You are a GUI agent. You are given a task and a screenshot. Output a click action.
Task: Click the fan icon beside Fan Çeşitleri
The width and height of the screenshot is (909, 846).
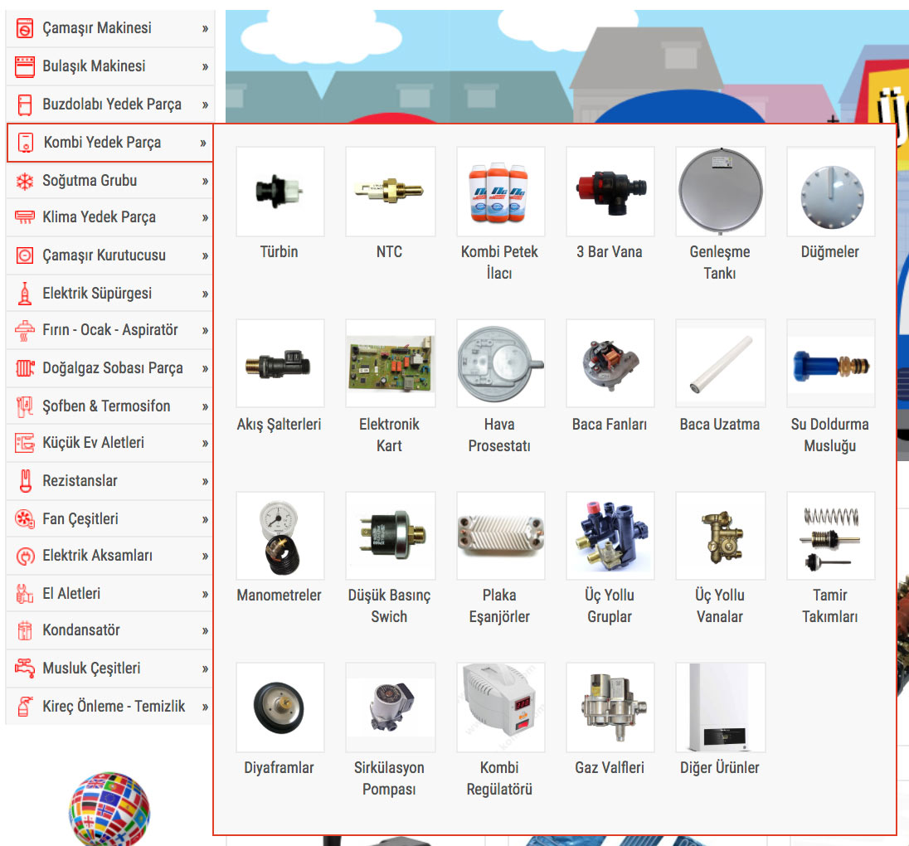pos(24,519)
